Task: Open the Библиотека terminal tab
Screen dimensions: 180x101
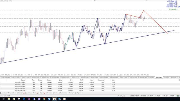Action: (64, 93)
